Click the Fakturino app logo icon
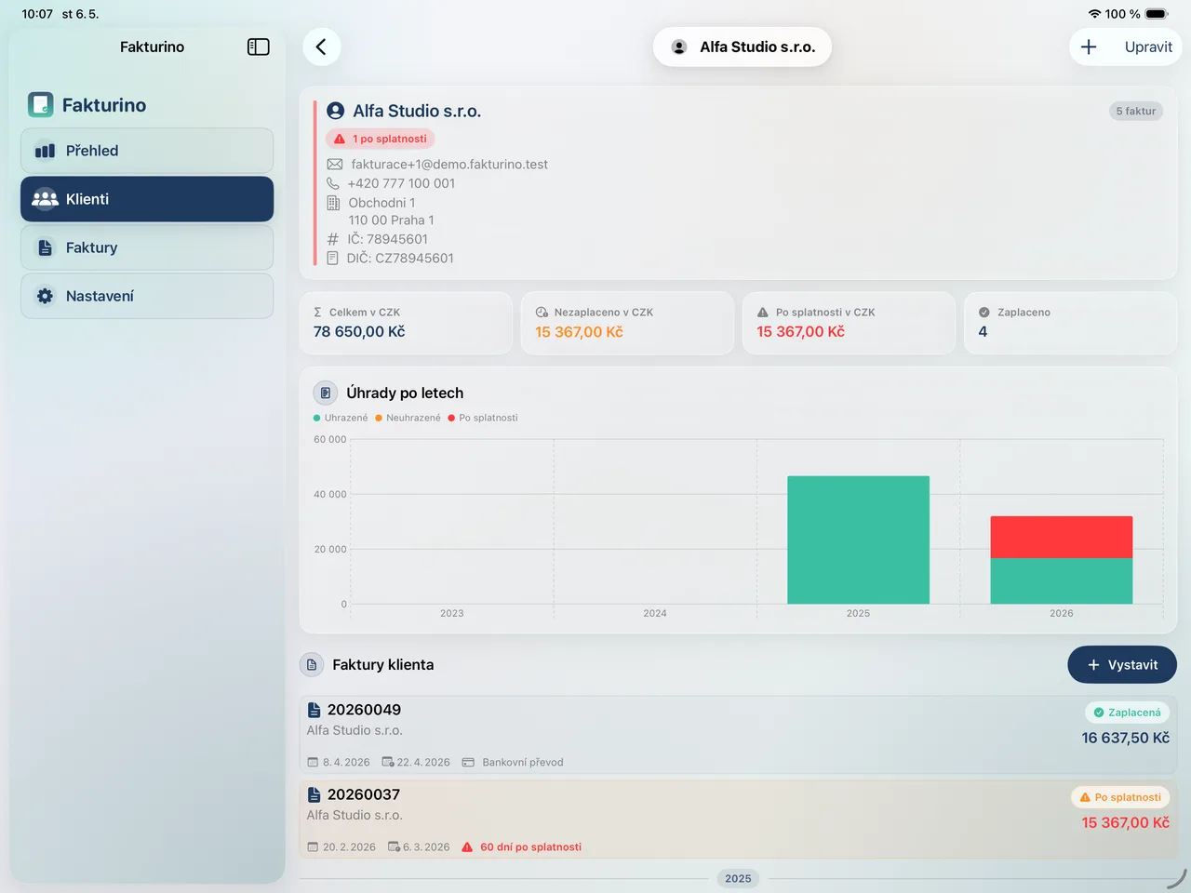1191x893 pixels. (x=40, y=105)
